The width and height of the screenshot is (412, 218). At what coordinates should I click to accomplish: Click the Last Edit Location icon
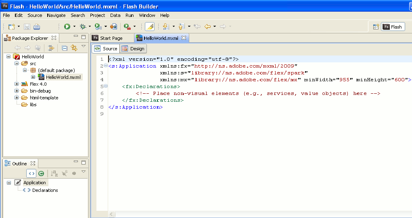pyautogui.click(x=197, y=27)
